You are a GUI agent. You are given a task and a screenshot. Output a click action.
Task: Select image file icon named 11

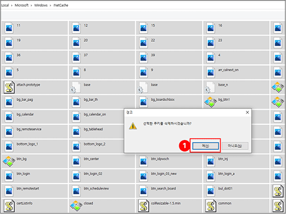[x=9, y=28]
